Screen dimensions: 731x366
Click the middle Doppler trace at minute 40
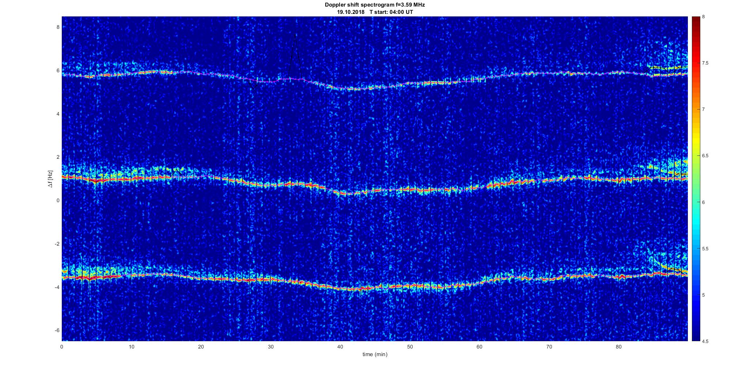(x=340, y=193)
